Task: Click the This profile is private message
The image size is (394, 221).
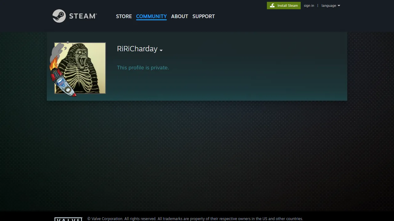Action: pyautogui.click(x=143, y=68)
